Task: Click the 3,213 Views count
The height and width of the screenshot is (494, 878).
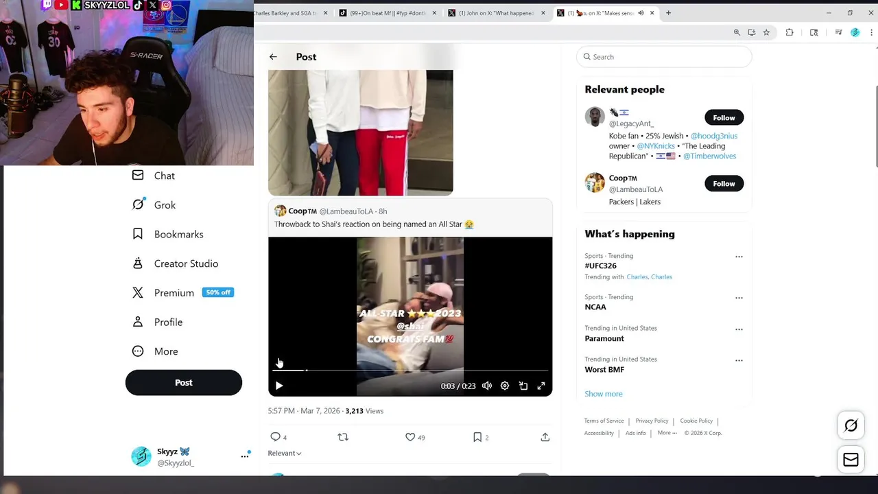Action: coord(364,411)
